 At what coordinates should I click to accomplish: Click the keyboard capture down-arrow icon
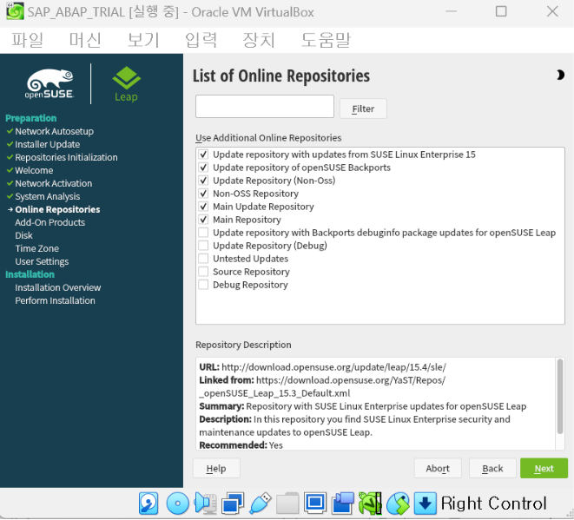[425, 504]
